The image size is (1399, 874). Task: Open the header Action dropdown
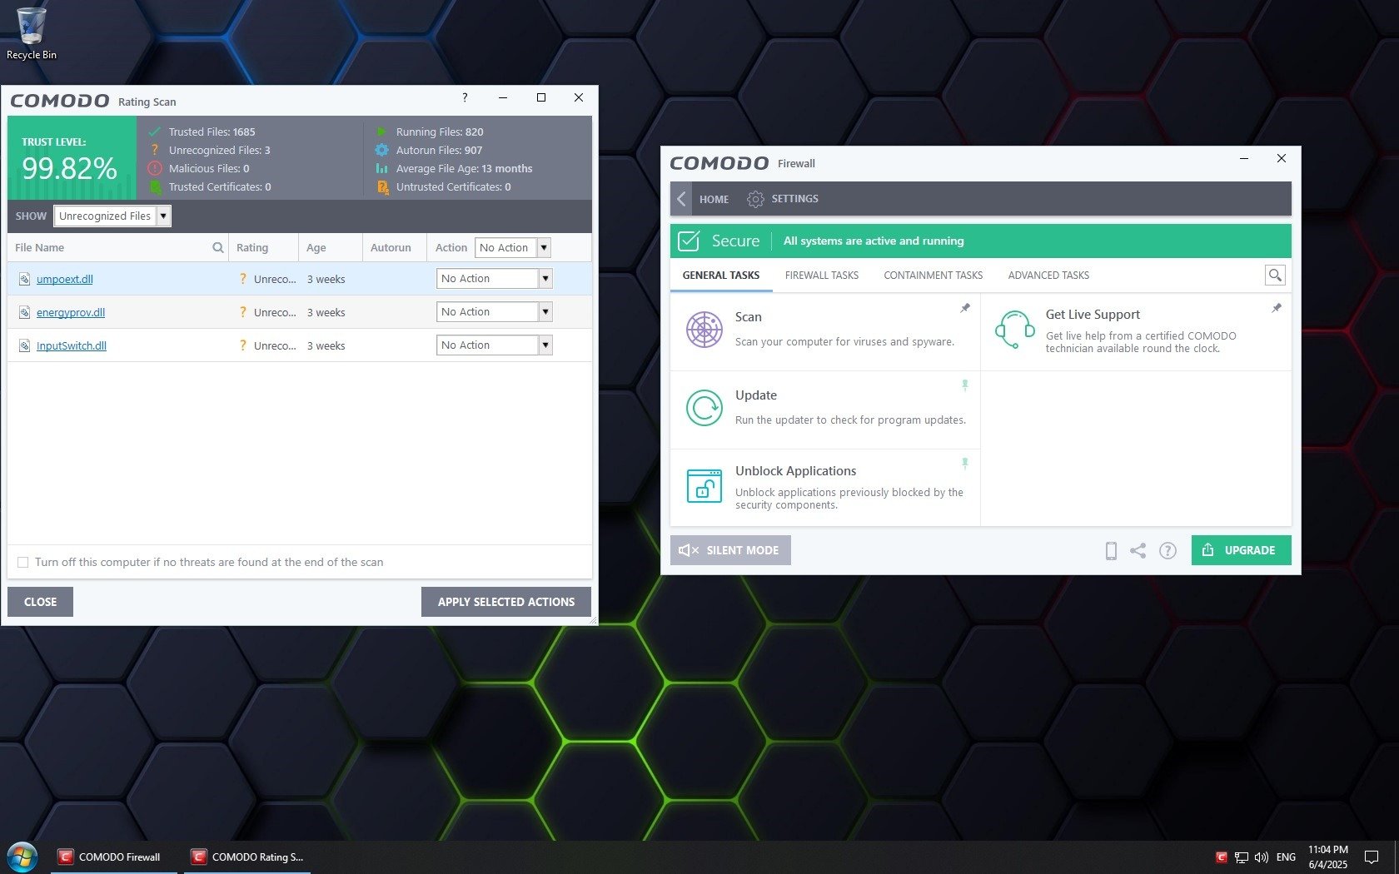click(513, 247)
